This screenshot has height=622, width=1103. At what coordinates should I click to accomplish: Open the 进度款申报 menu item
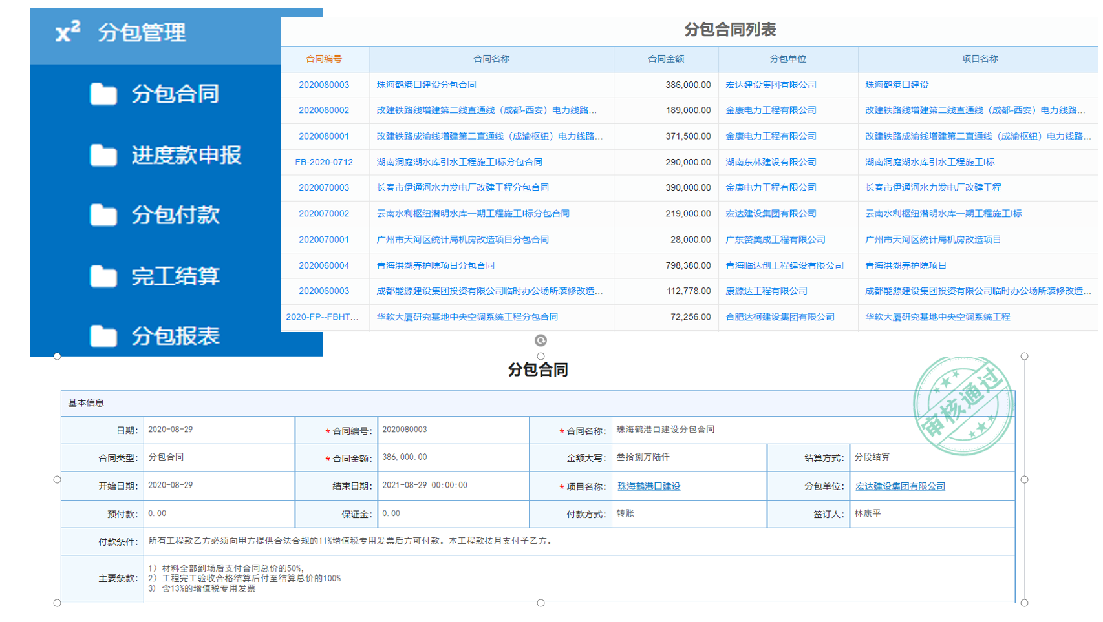[x=186, y=156]
